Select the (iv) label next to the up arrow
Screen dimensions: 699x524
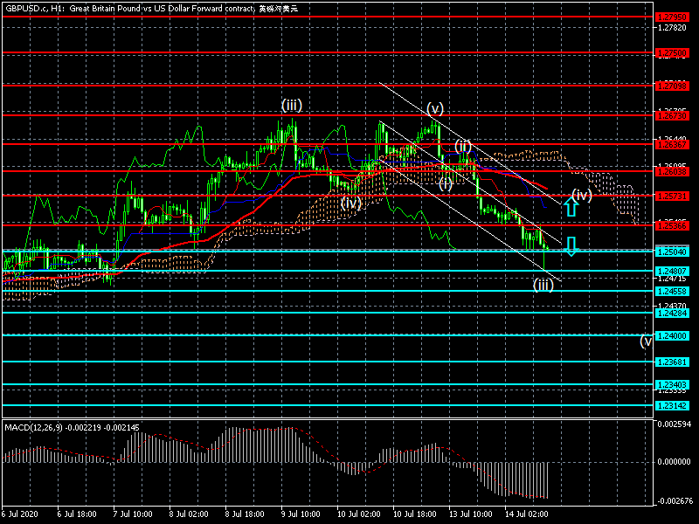(x=582, y=195)
